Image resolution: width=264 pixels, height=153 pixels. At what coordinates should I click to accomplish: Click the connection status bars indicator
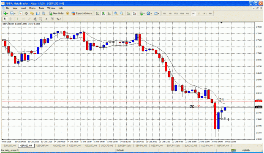coord(234,150)
